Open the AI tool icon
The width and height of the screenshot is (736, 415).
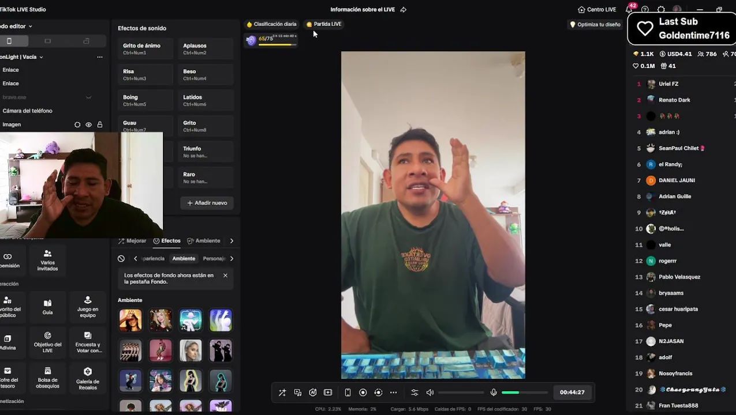click(313, 393)
